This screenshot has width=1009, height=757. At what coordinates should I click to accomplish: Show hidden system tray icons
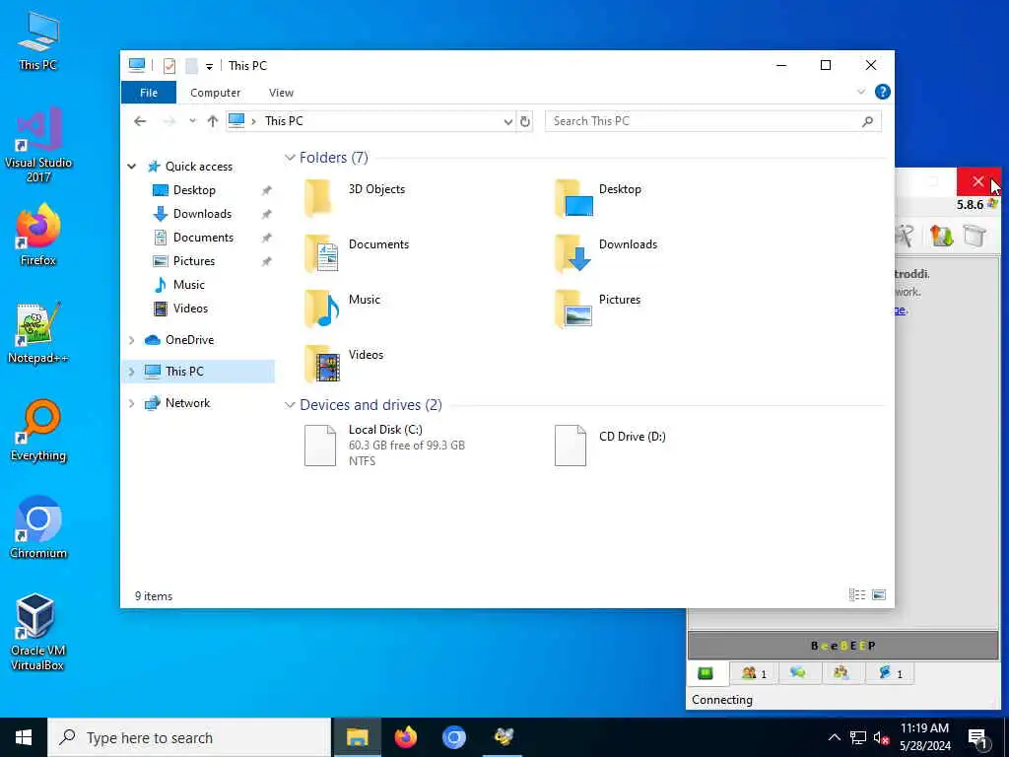coord(834,737)
